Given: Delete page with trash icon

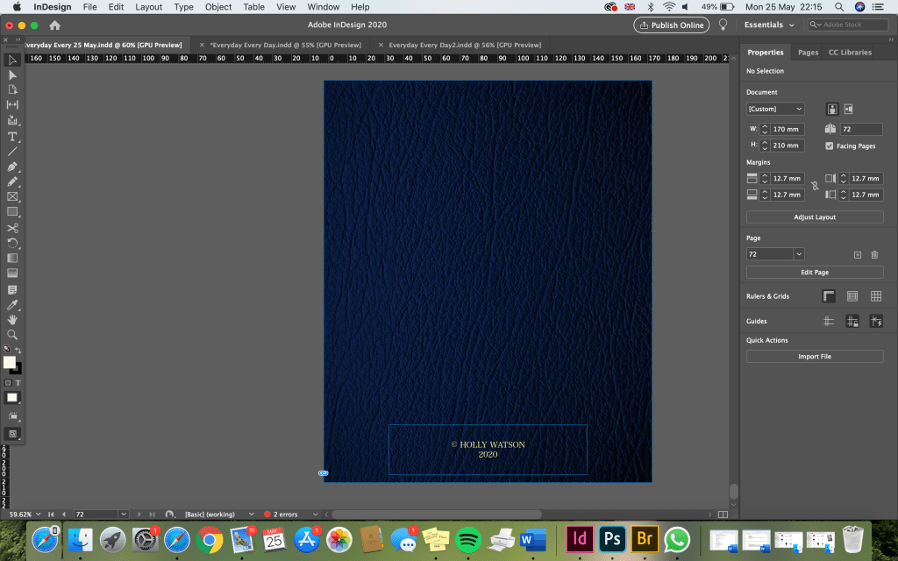Looking at the screenshot, I should coord(874,254).
